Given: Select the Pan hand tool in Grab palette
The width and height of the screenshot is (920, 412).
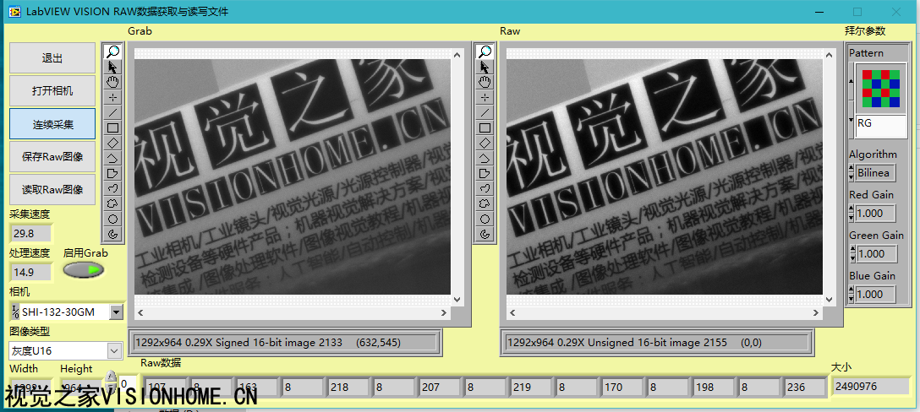Looking at the screenshot, I should pos(112,82).
